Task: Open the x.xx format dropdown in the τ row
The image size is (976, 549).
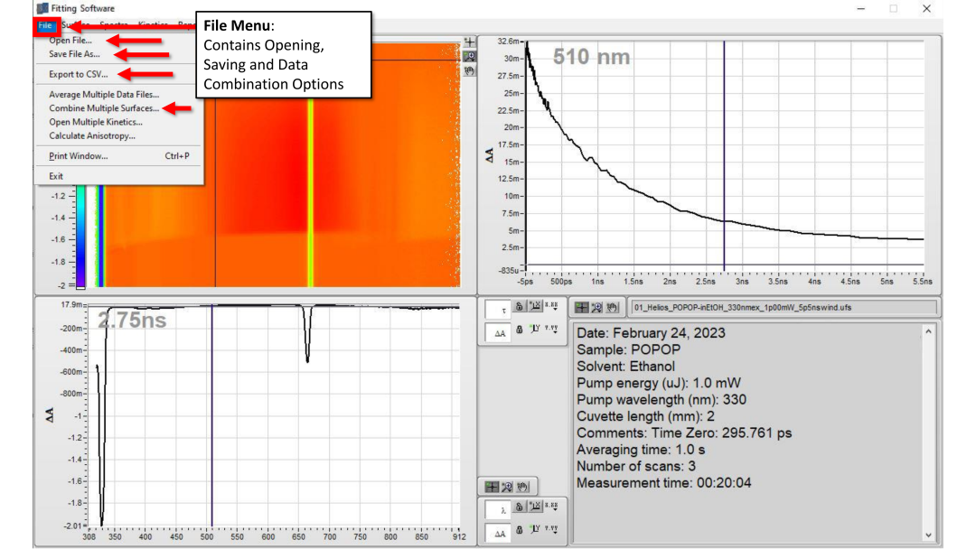Action: pos(551,305)
